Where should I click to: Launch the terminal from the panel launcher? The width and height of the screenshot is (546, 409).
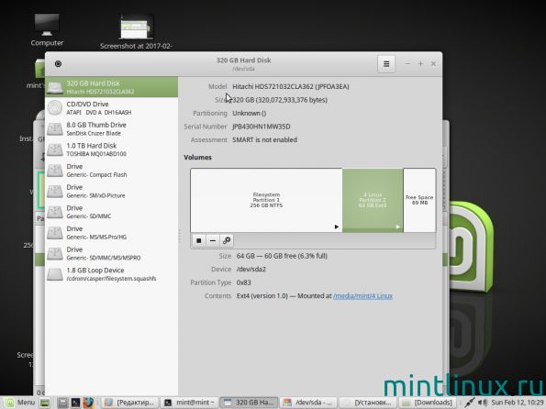click(x=75, y=403)
